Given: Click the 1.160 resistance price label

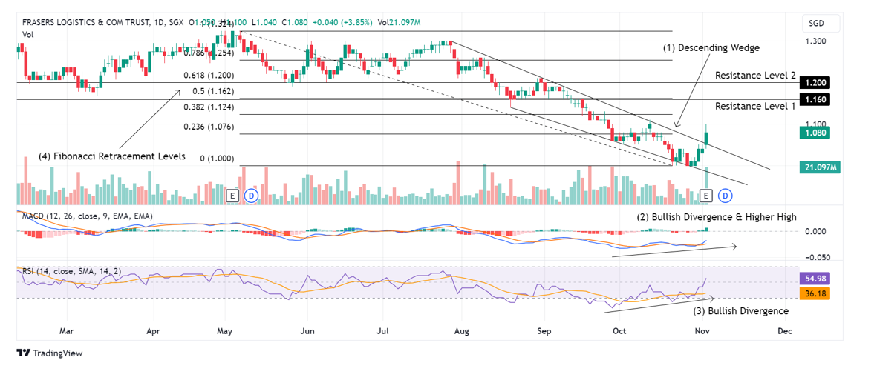Looking at the screenshot, I should (x=815, y=99).
